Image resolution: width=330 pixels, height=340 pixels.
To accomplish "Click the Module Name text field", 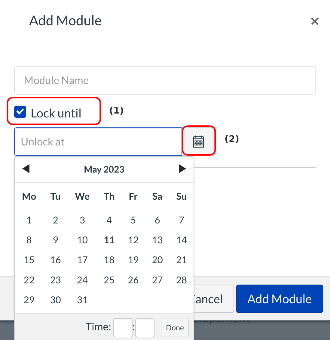I will (165, 80).
